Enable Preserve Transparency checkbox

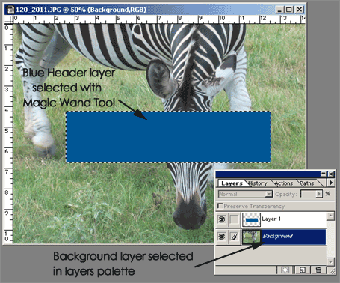point(220,206)
